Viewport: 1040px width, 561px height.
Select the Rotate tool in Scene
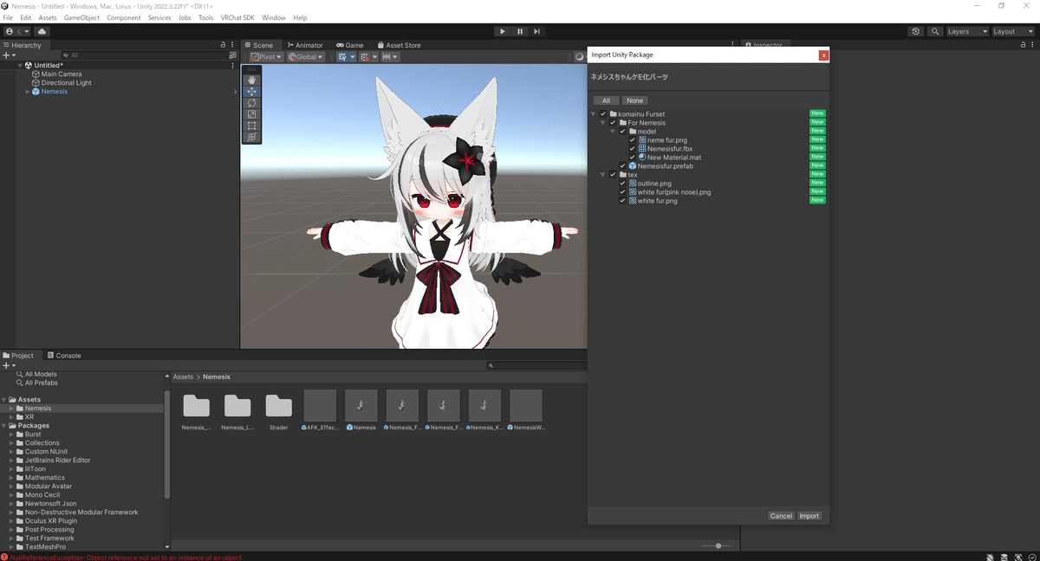coord(251,102)
